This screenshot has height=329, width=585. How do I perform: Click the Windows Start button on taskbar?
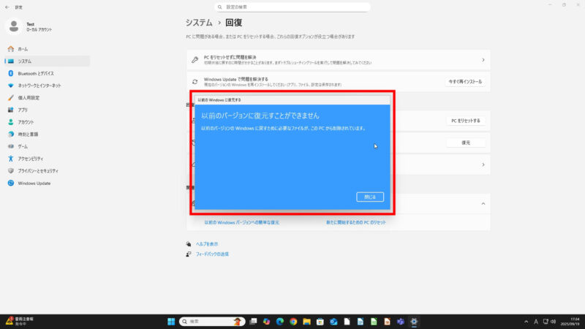172,321
